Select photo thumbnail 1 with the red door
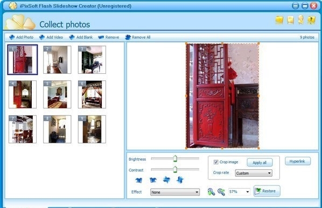The image size is (322, 208). 23,60
